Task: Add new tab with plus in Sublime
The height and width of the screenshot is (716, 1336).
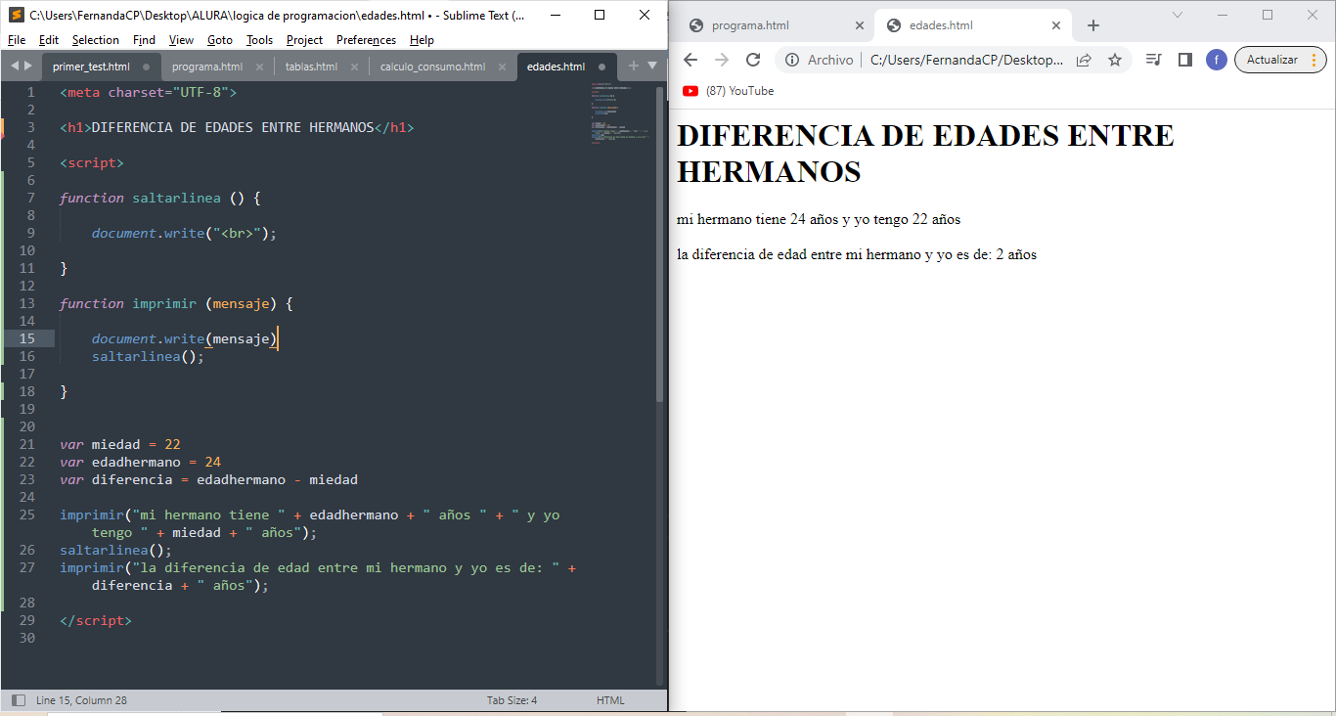Action: point(633,66)
